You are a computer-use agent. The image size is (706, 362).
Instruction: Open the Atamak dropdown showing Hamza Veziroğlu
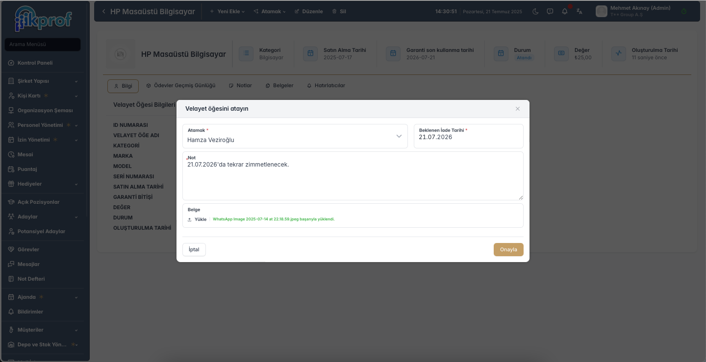click(295, 136)
